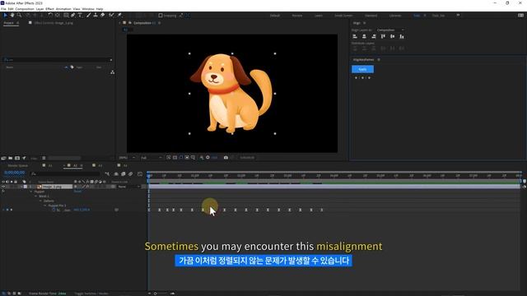
Task: Open parent link None dropdown
Action: coord(128,187)
